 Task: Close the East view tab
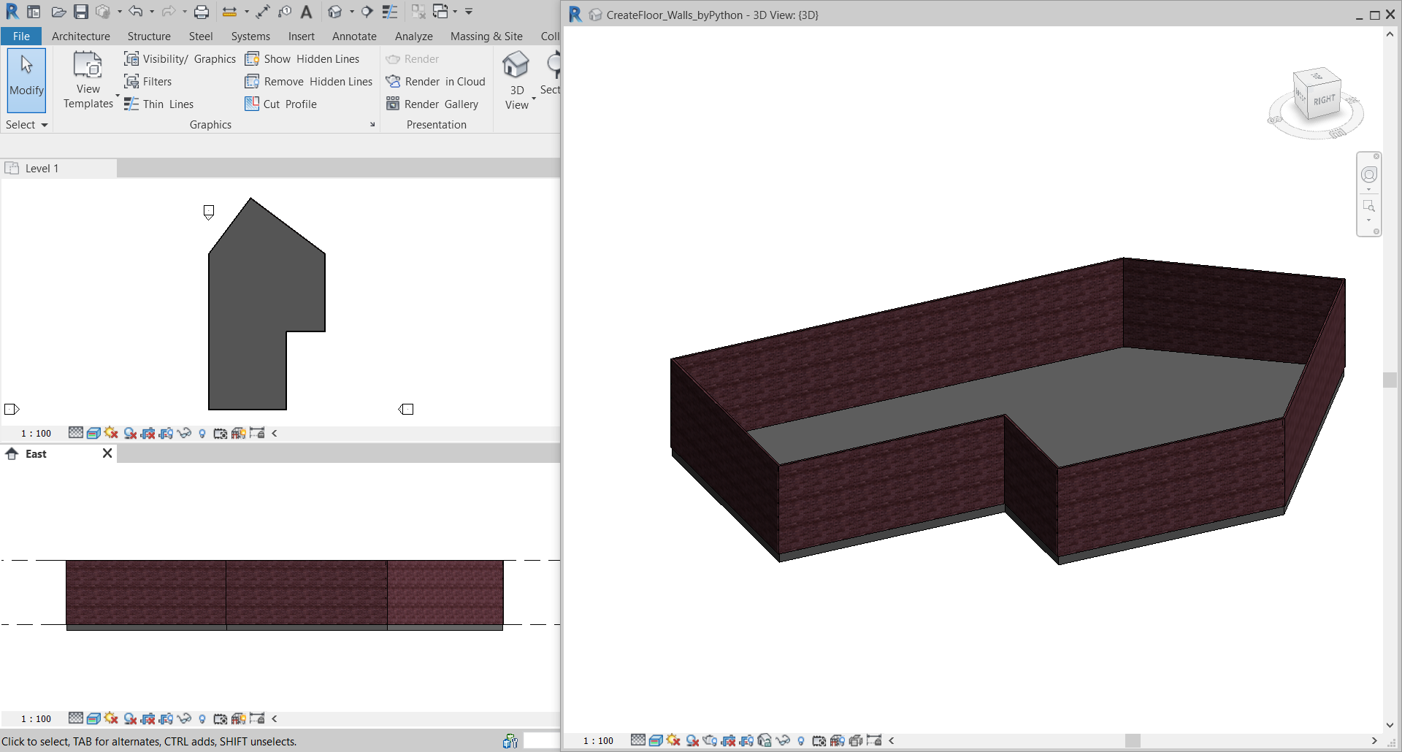tap(107, 453)
